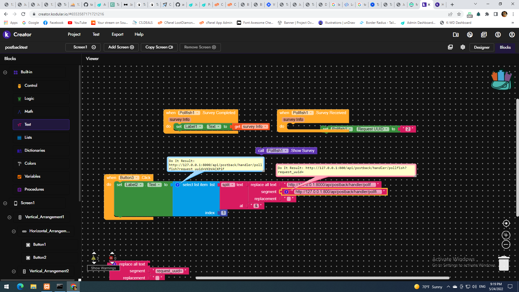Open the Lists blocks category

point(41,137)
